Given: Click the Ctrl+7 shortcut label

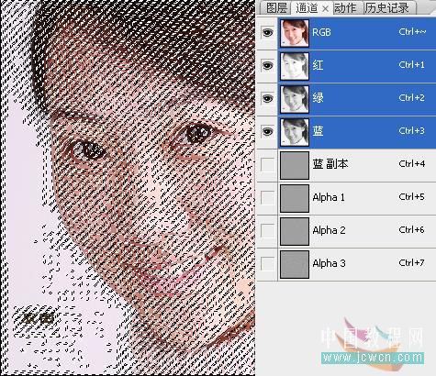Looking at the screenshot, I should click(x=412, y=263).
